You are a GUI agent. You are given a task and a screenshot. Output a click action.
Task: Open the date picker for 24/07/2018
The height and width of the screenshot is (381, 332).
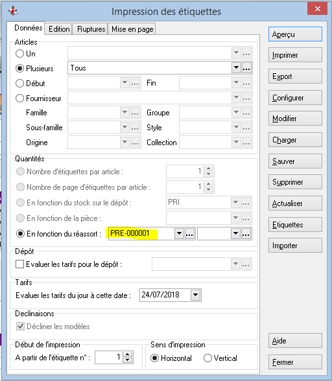coord(196,295)
